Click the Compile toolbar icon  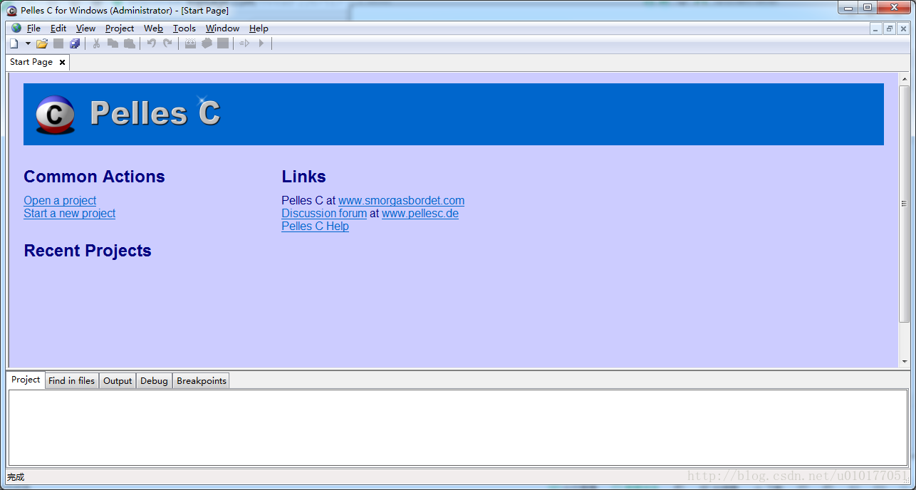[190, 44]
